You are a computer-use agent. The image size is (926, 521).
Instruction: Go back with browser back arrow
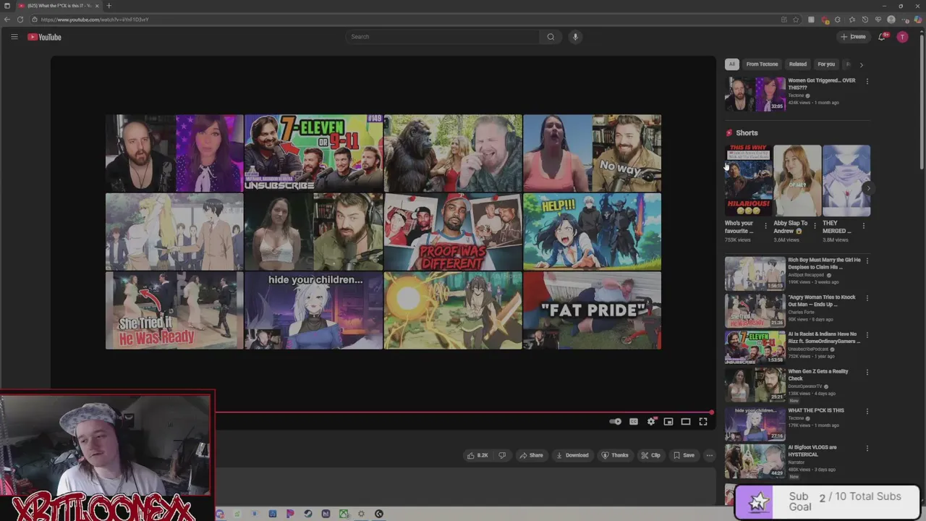(x=8, y=20)
